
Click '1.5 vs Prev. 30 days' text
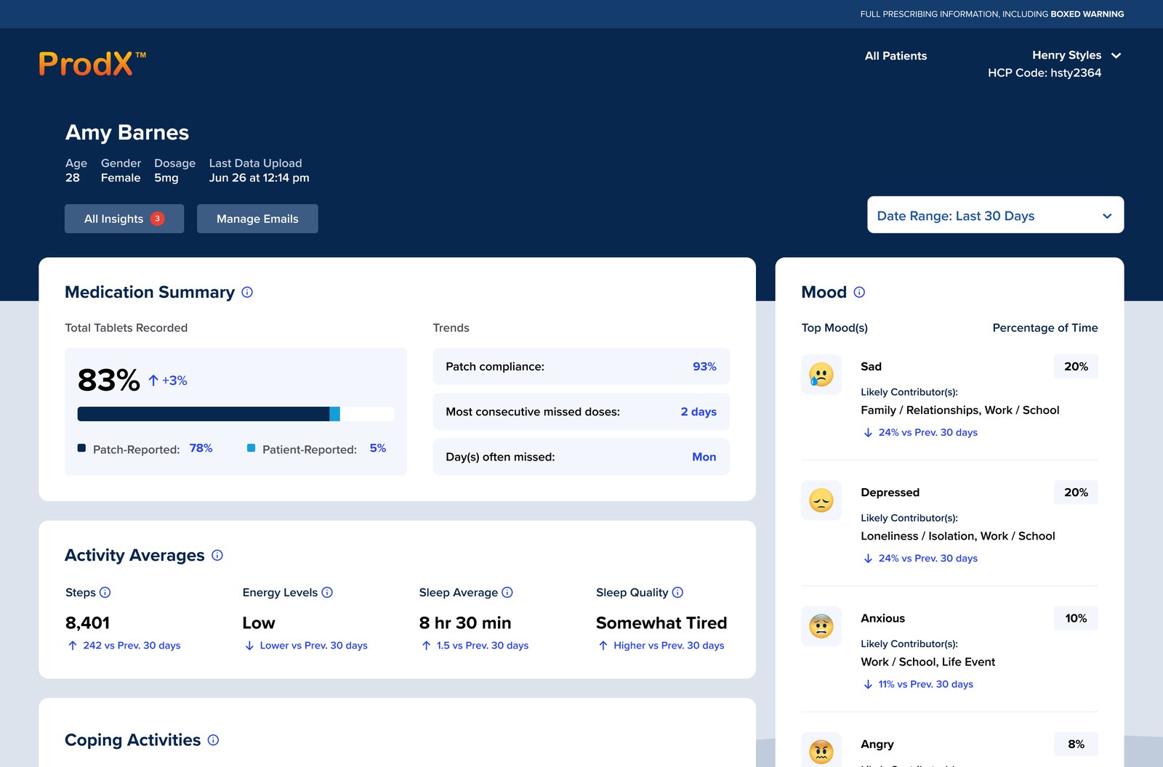[x=482, y=645]
